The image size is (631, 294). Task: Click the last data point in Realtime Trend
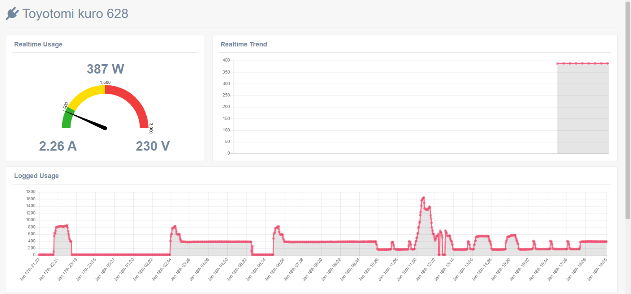[x=608, y=63]
